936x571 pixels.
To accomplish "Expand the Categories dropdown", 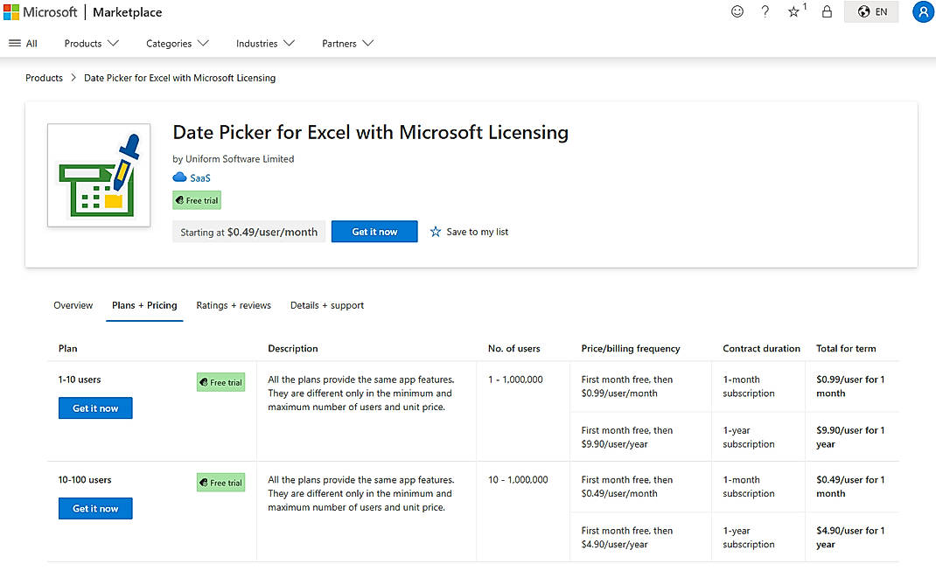I will 178,44.
